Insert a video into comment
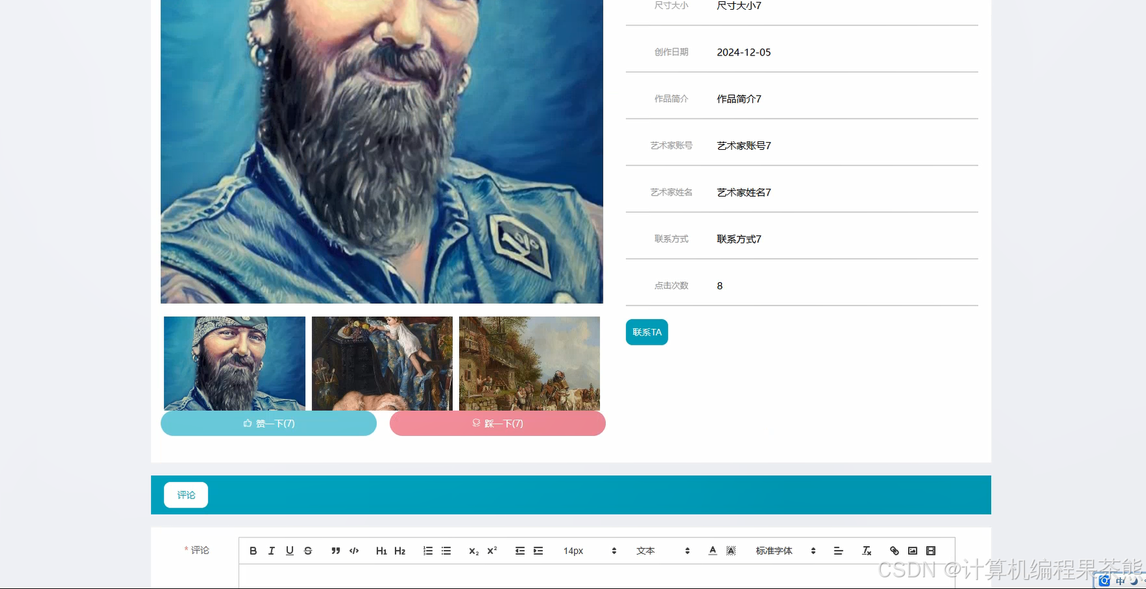 931,551
